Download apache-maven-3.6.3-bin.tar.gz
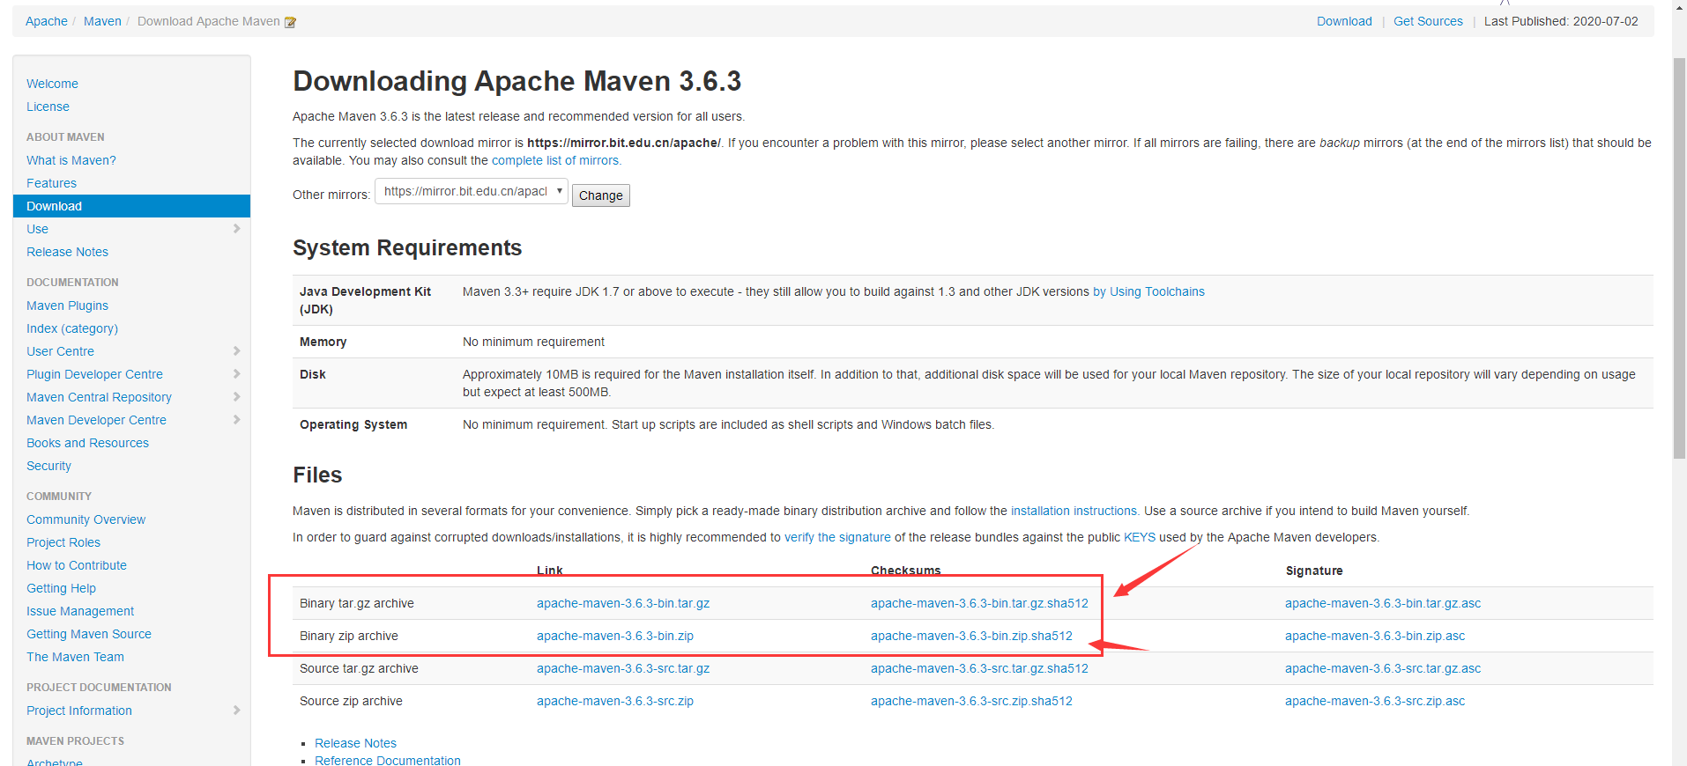This screenshot has width=1687, height=766. [x=623, y=603]
